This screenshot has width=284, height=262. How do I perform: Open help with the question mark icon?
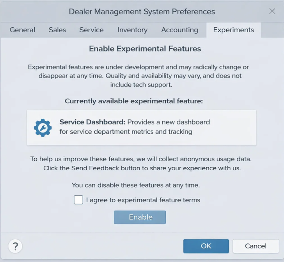tap(15, 246)
